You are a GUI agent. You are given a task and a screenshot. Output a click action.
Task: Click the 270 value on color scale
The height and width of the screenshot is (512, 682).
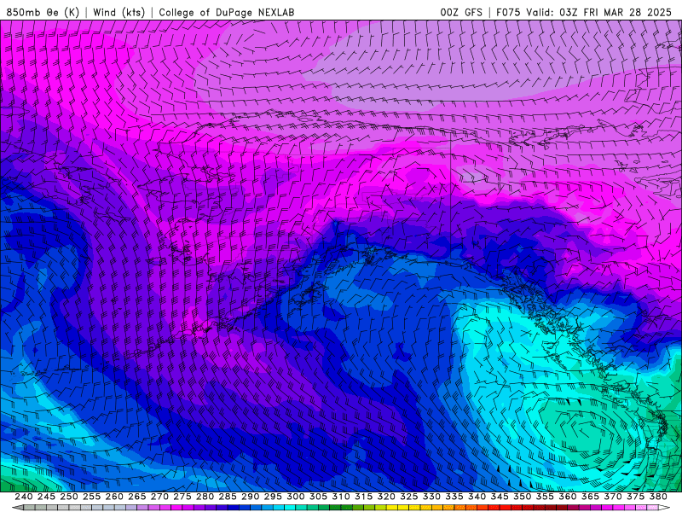(x=159, y=497)
